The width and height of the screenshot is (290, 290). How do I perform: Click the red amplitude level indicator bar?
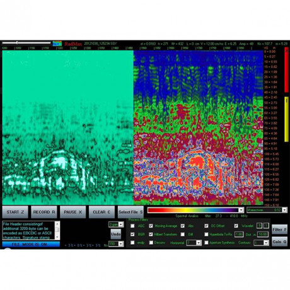[286, 70]
